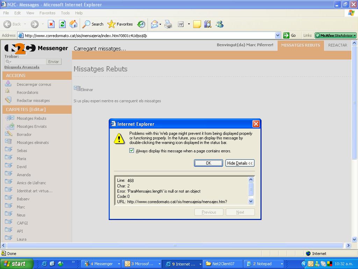This screenshot has width=358, height=269.
Task: Click the Trobar search input field
Action: pos(25,62)
